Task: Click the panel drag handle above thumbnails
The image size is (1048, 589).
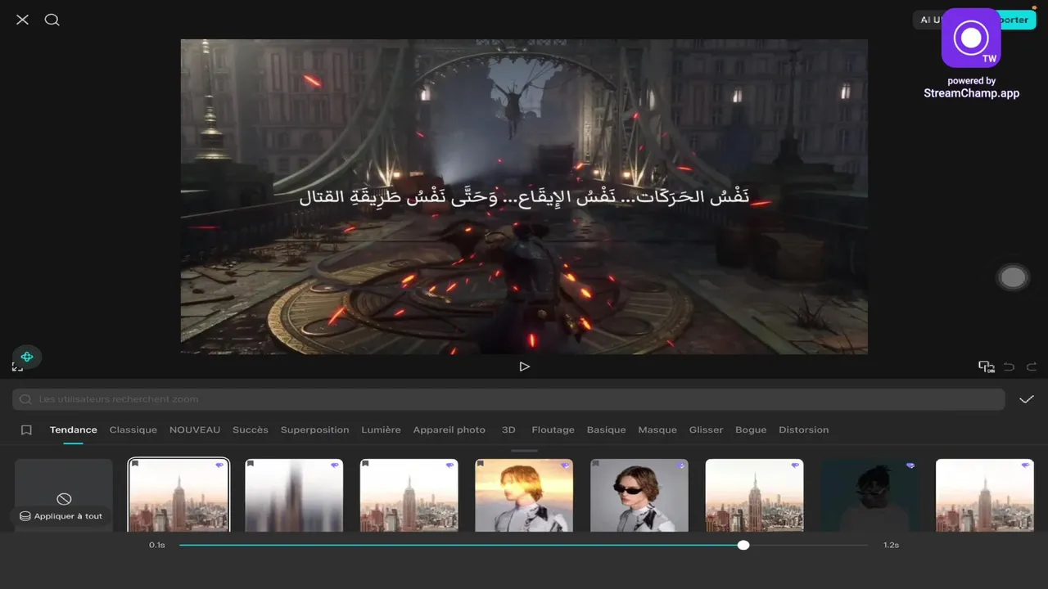Action: click(x=524, y=451)
